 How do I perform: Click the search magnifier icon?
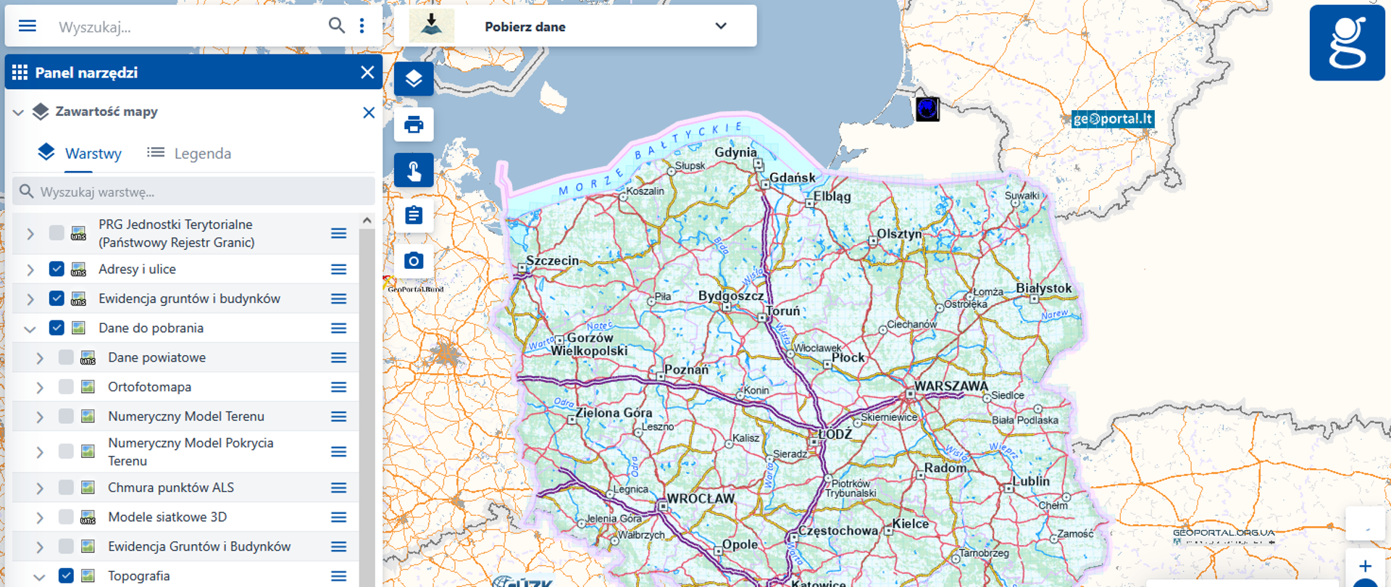click(336, 26)
